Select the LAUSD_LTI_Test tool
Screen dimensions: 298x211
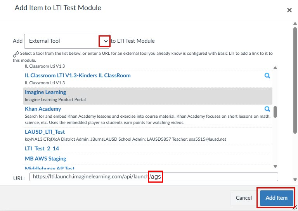click(x=45, y=132)
